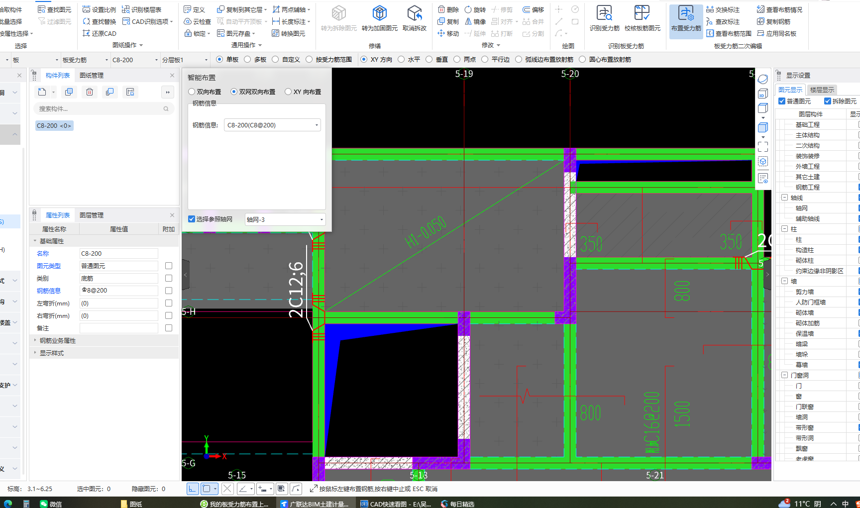Viewport: 860px width, 508px height.
Task: Click the 转为加固图元 cube icon
Action: click(379, 14)
